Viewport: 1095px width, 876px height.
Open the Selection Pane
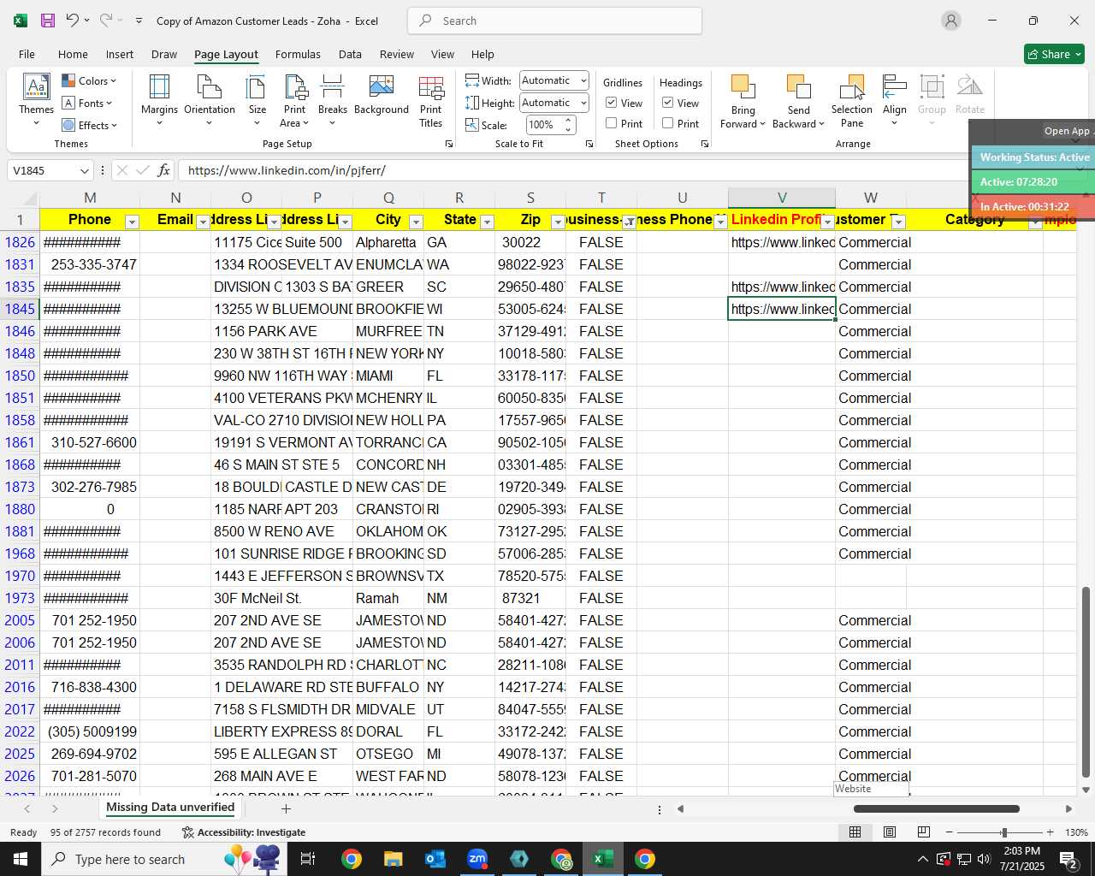point(852,101)
